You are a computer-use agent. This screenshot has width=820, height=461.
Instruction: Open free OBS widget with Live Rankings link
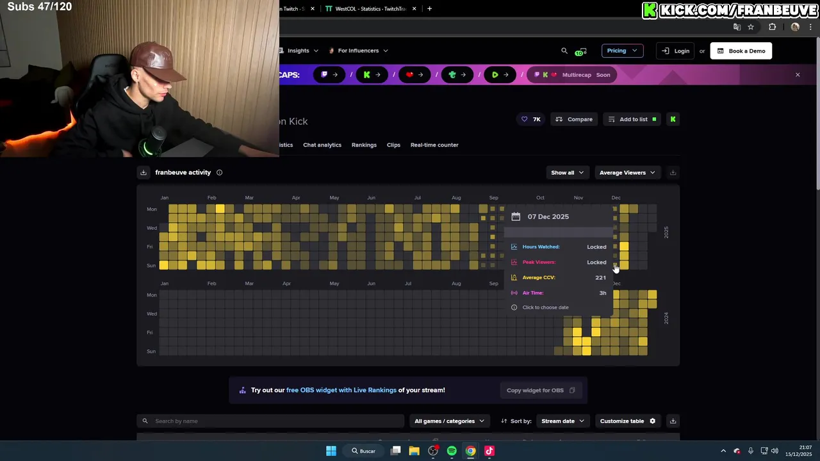pos(341,390)
